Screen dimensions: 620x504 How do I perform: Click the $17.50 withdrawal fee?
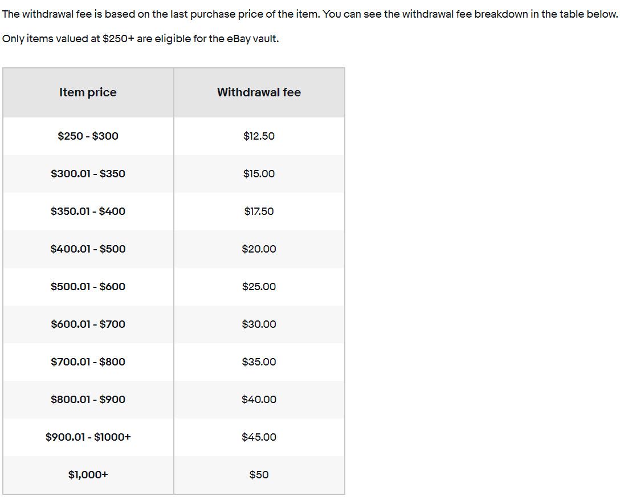(x=259, y=212)
